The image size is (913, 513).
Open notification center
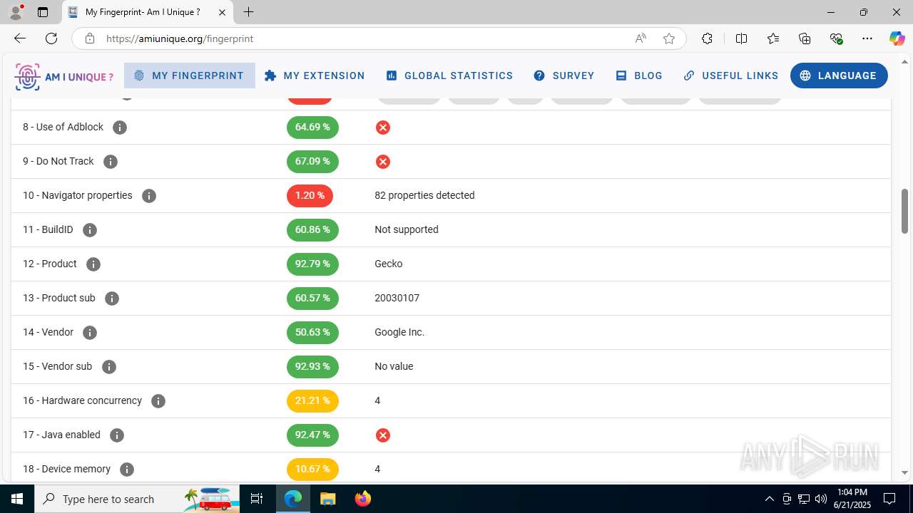click(x=889, y=499)
